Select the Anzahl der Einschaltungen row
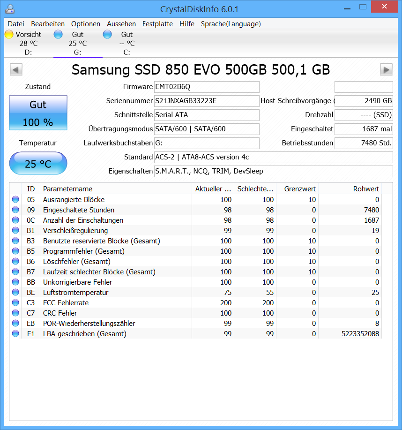402x430 pixels. (196, 220)
